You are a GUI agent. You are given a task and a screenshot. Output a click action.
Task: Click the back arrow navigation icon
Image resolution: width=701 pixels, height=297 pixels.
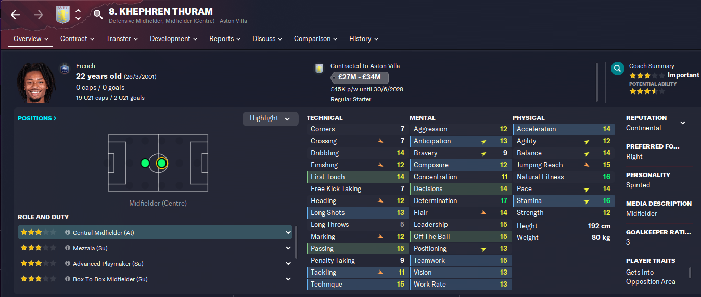point(16,15)
